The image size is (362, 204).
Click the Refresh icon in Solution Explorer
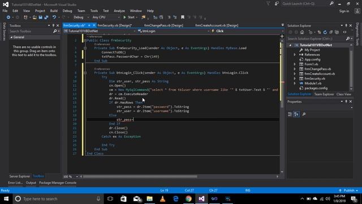[325, 32]
